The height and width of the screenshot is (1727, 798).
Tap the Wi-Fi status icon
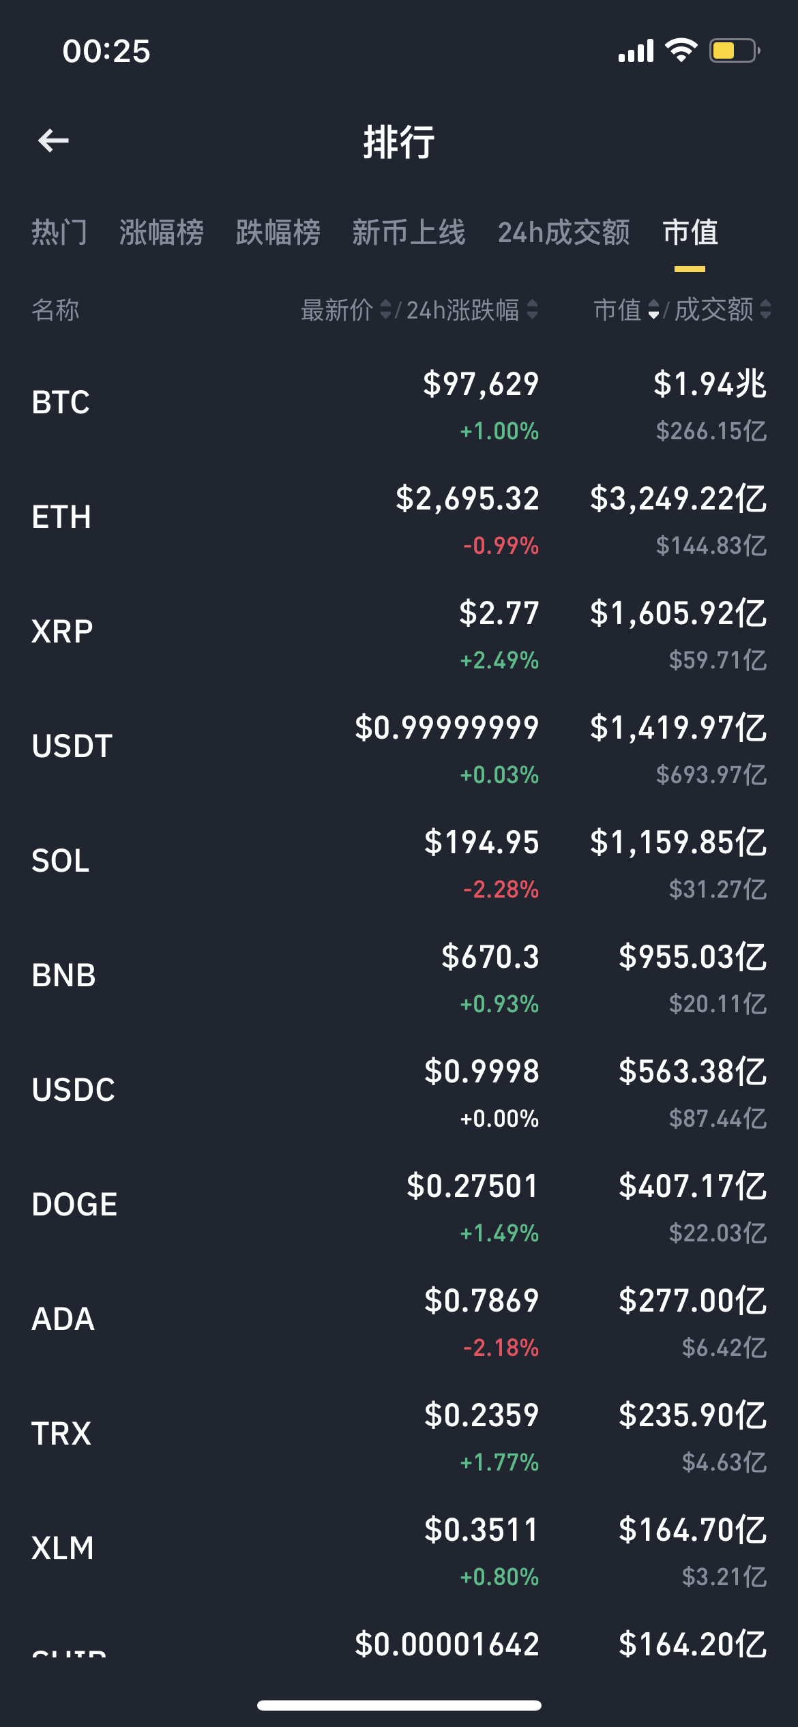(681, 50)
